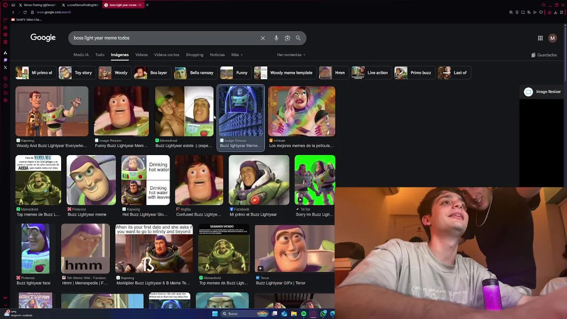The image size is (567, 319).
Task: Switch to the x.com/DevoxPosting browser tab
Action: pos(80,5)
